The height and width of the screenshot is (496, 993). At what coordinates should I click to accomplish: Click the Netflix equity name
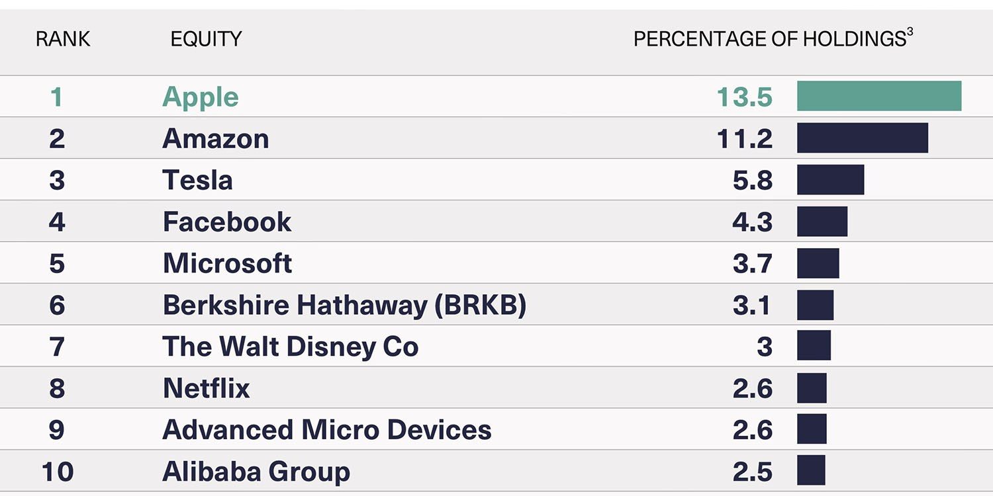click(207, 388)
